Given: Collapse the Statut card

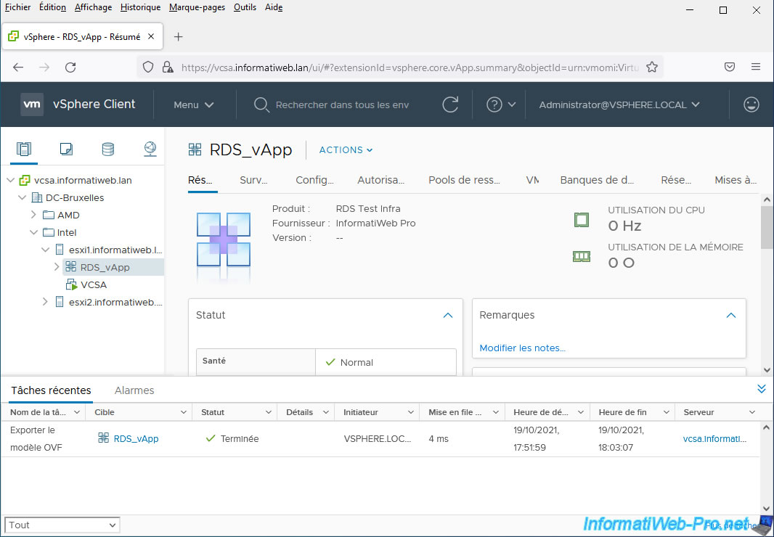Looking at the screenshot, I should 448,316.
